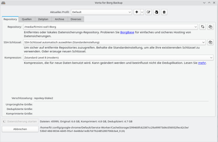Open the Vorta app icon in title bar
The height and width of the screenshot is (142, 218).
pyautogui.click(x=3, y=3)
